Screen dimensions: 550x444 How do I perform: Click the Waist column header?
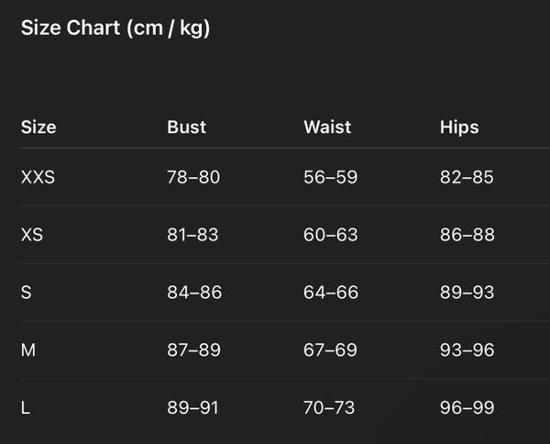[327, 128]
